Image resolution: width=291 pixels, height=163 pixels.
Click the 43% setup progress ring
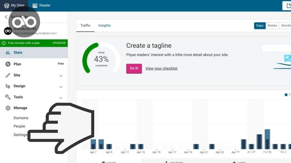101,59
